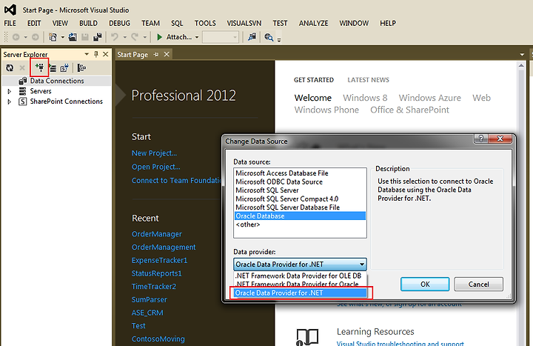This screenshot has width=533, height=346.
Task: Click Add SharePoint Connection icon
Action: pyautogui.click(x=64, y=68)
